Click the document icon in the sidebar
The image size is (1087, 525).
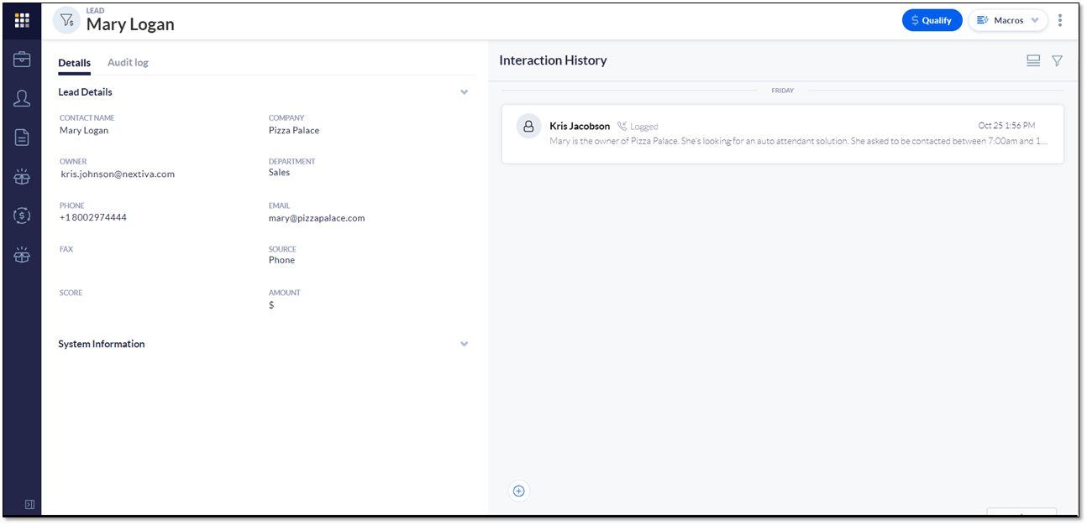coord(21,137)
